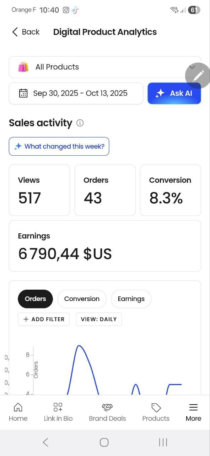Screen dimensions: 210x456
Task: Switch chart to Earnings
Action: pos(131,299)
